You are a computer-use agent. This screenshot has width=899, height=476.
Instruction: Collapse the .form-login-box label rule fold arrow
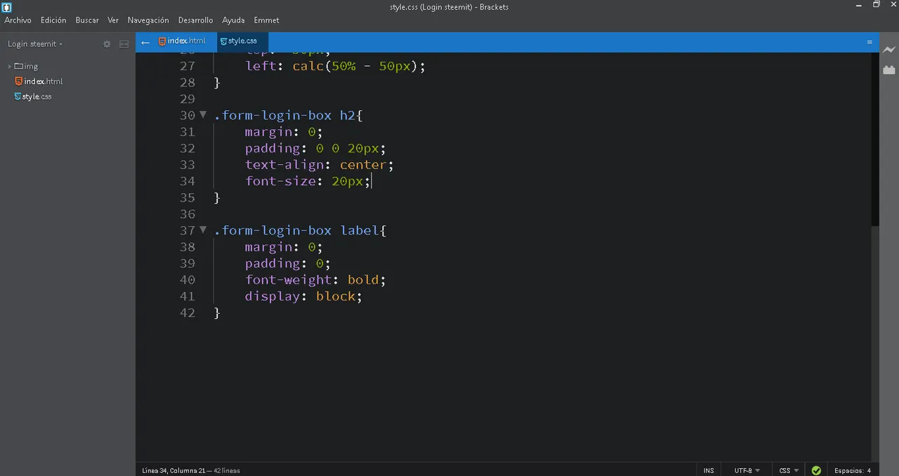point(203,230)
